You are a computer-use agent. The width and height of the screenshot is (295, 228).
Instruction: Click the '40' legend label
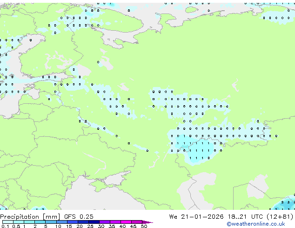122,226
